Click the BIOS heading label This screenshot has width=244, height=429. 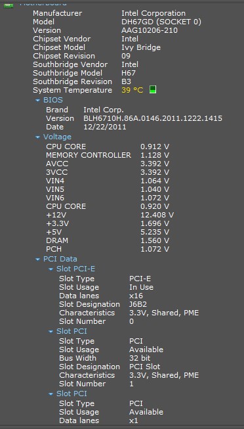[x=53, y=100]
